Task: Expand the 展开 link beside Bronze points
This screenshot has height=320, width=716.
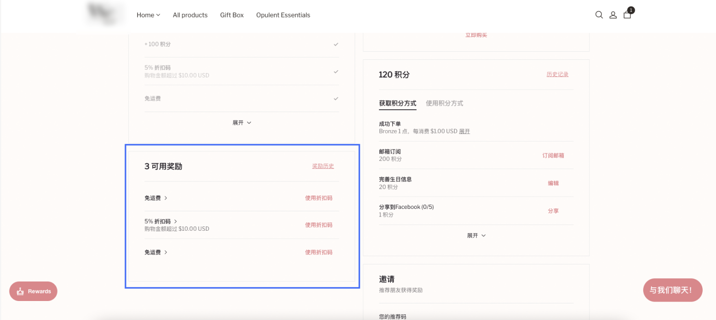Action: pyautogui.click(x=464, y=132)
